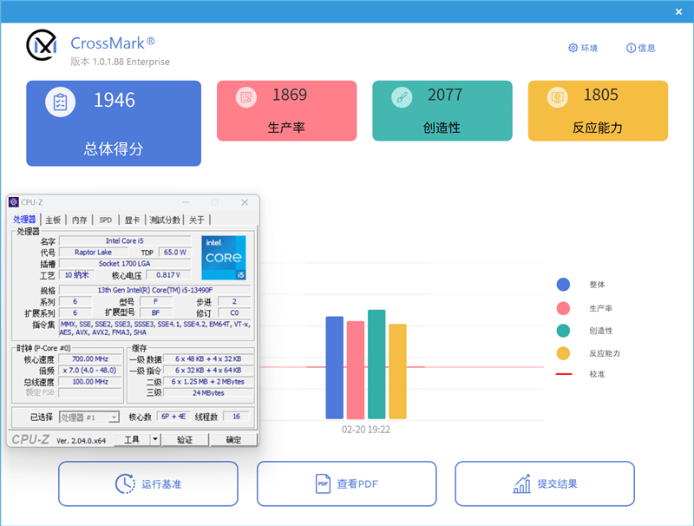Screen dimensions: 694x526
Task: Click the teal creativity chart bar
Action: [x=376, y=365]
